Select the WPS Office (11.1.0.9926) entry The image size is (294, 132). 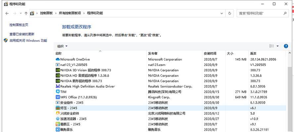[78, 97]
